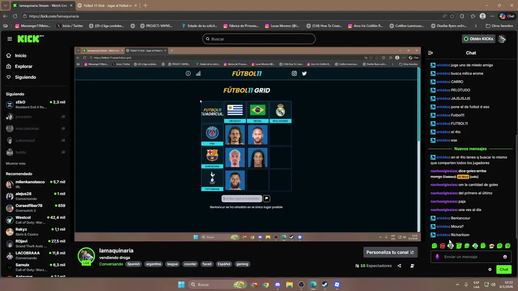
Task: Open File Explorer folder in taskbar
Action: point(289,285)
